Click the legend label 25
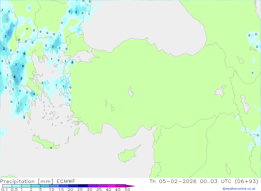Image resolution: width=261 pixels, height=191 pixels. pyautogui.click(x=80, y=189)
